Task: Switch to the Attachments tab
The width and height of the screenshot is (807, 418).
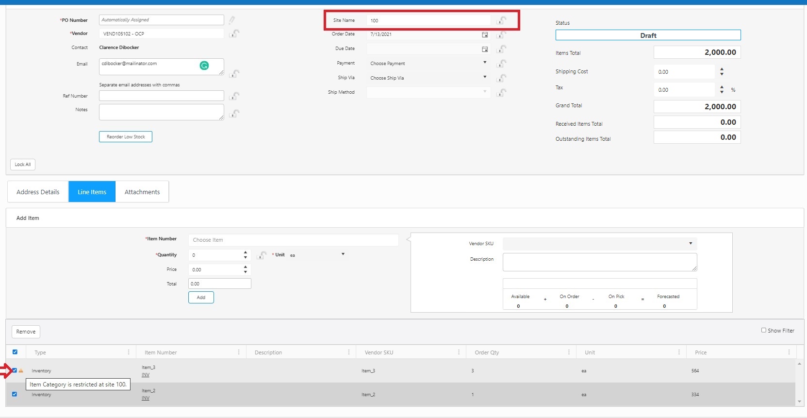Action: (142, 192)
